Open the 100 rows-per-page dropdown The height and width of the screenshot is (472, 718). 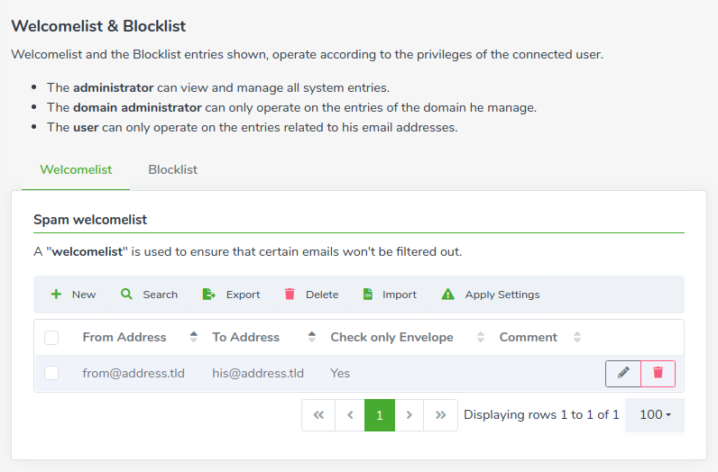coord(655,415)
